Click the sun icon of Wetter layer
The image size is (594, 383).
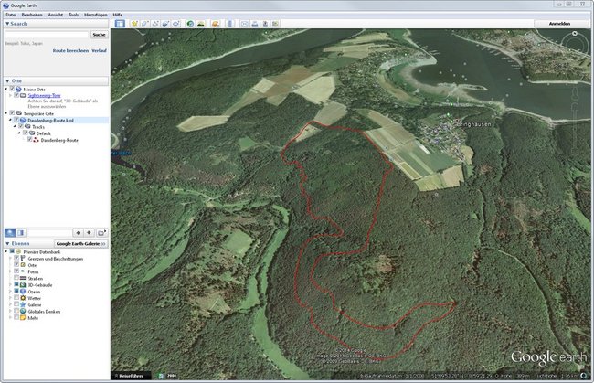point(23,298)
